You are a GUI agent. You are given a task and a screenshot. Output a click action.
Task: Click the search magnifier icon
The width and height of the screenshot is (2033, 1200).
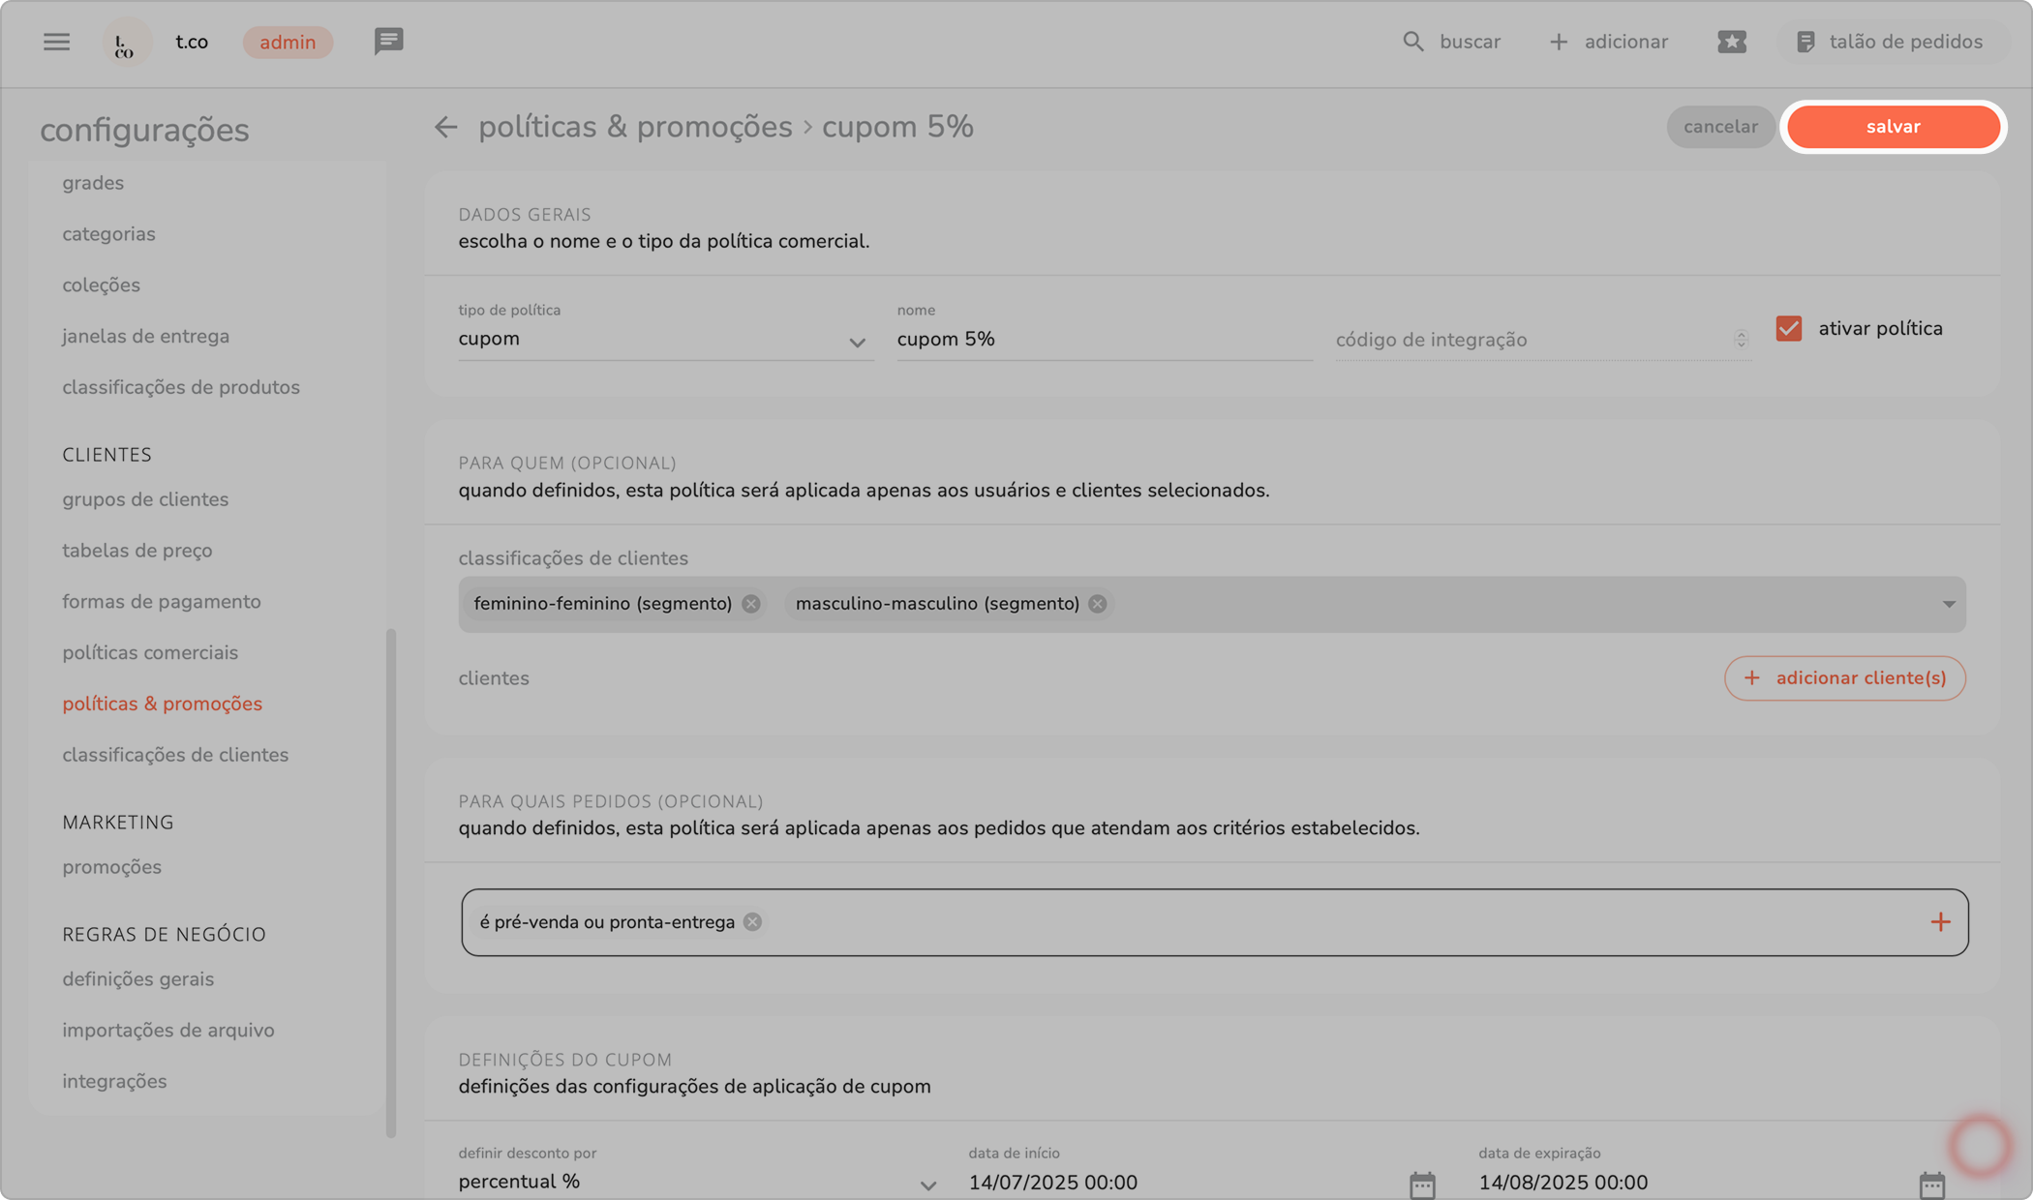(1412, 42)
